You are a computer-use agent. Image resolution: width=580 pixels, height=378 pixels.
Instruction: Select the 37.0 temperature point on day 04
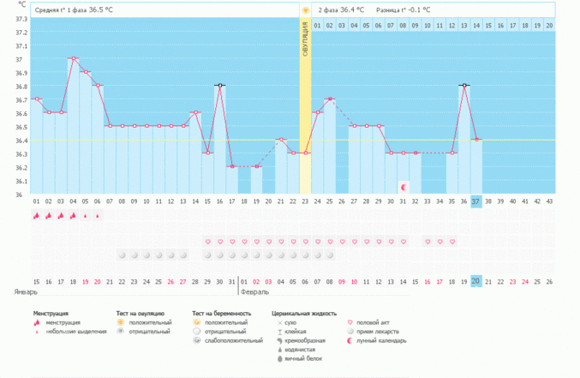pyautogui.click(x=73, y=58)
